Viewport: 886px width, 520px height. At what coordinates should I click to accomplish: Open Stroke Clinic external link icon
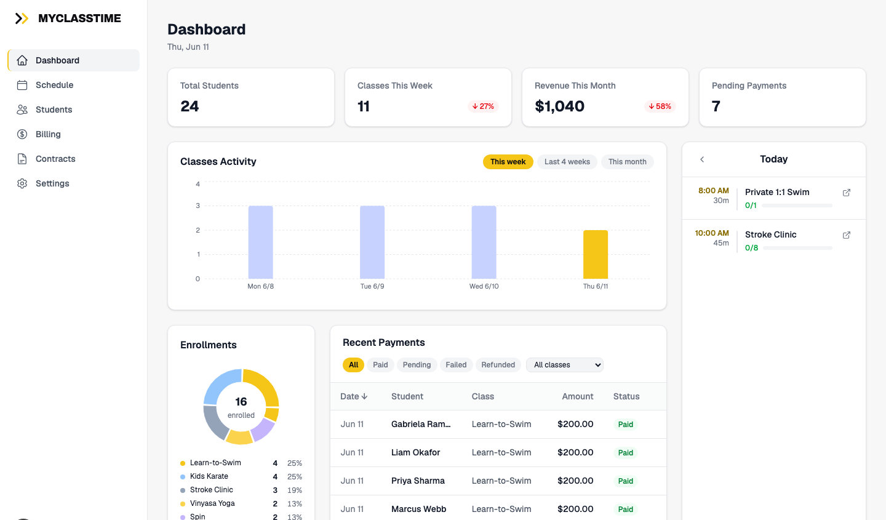847,235
